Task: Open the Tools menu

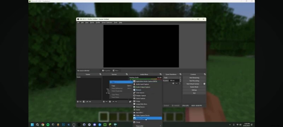Action: (116, 23)
